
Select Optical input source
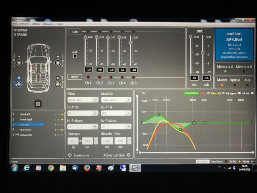(235, 85)
